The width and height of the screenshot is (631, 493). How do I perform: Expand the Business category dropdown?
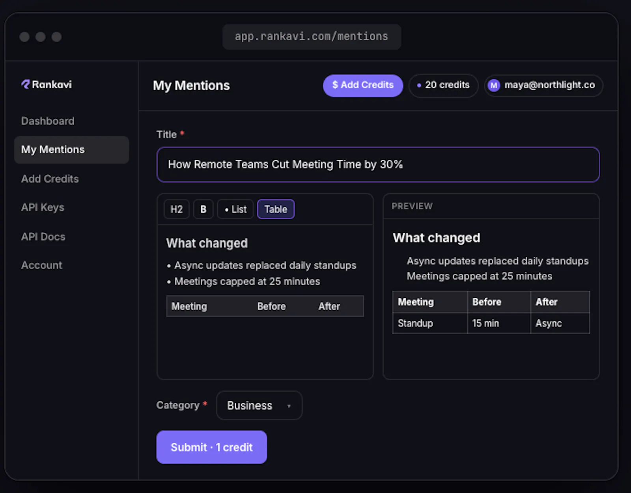coord(259,405)
